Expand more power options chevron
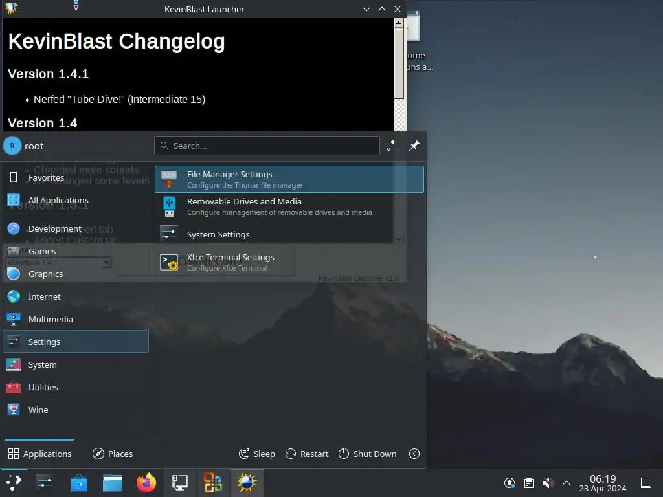Viewport: 663px width, 497px height. point(414,454)
